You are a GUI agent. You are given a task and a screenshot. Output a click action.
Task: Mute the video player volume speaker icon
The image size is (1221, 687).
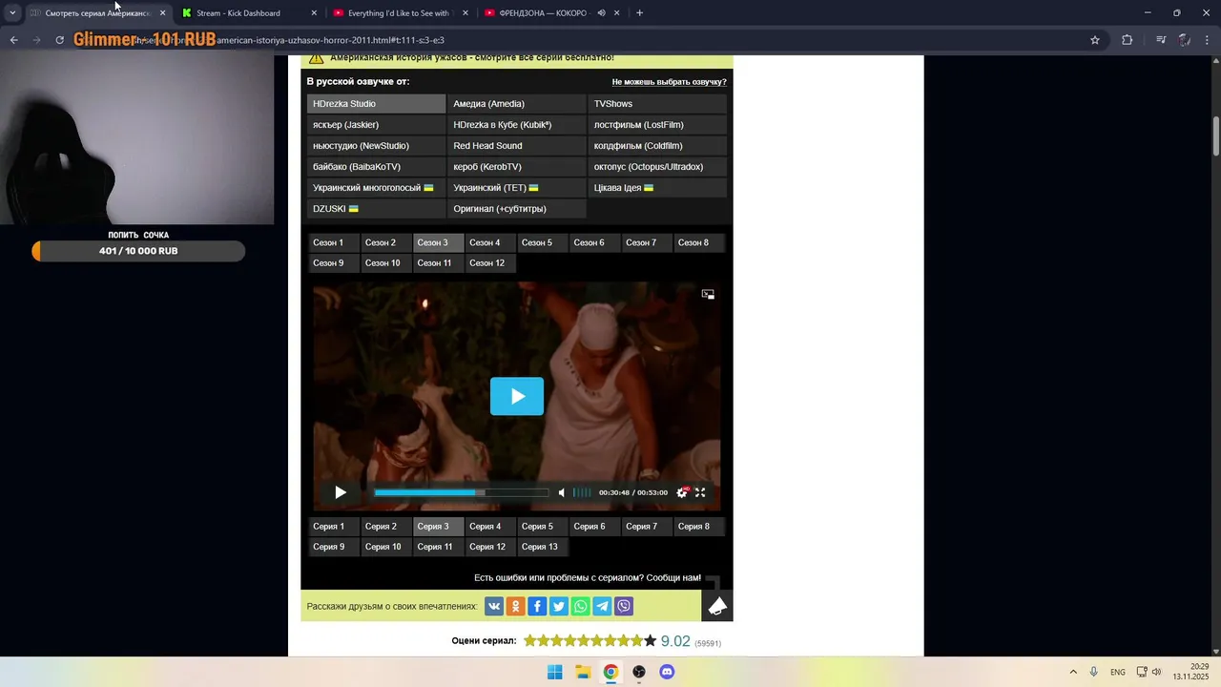562,492
